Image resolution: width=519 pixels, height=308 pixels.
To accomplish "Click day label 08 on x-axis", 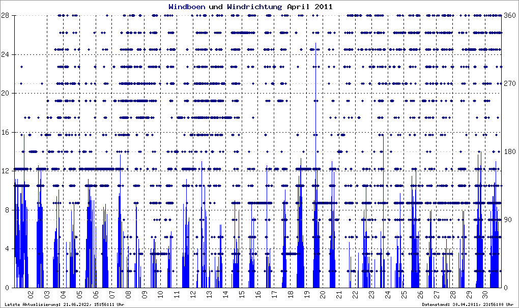I will pyautogui.click(x=128, y=294).
